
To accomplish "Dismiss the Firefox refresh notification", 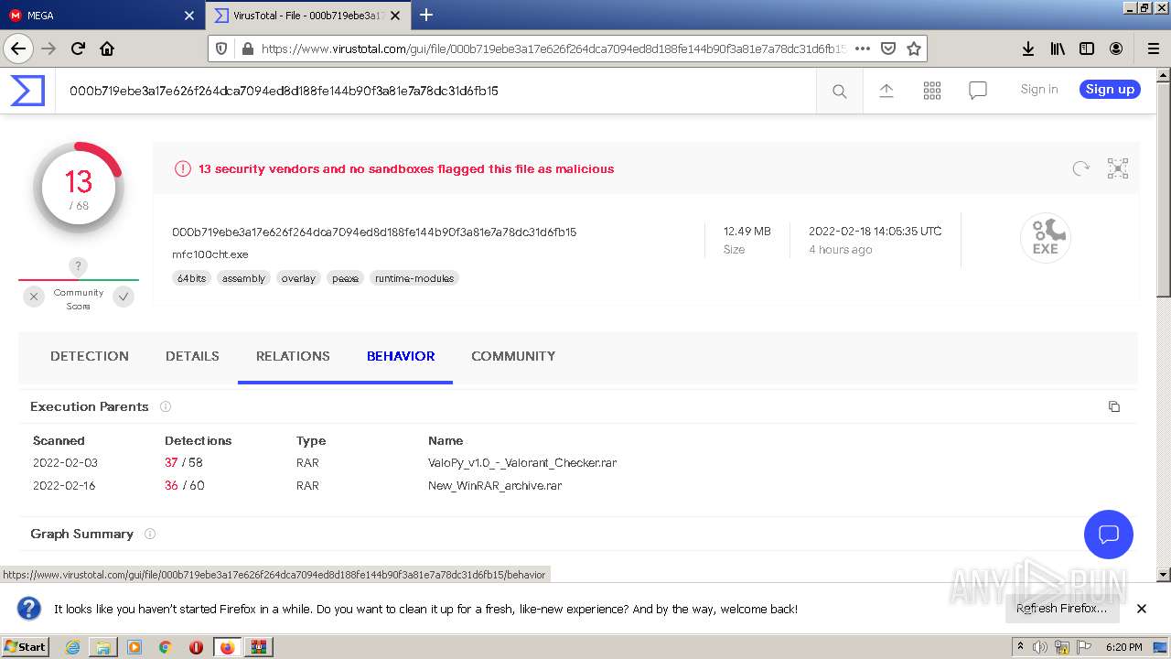I will 1142,609.
